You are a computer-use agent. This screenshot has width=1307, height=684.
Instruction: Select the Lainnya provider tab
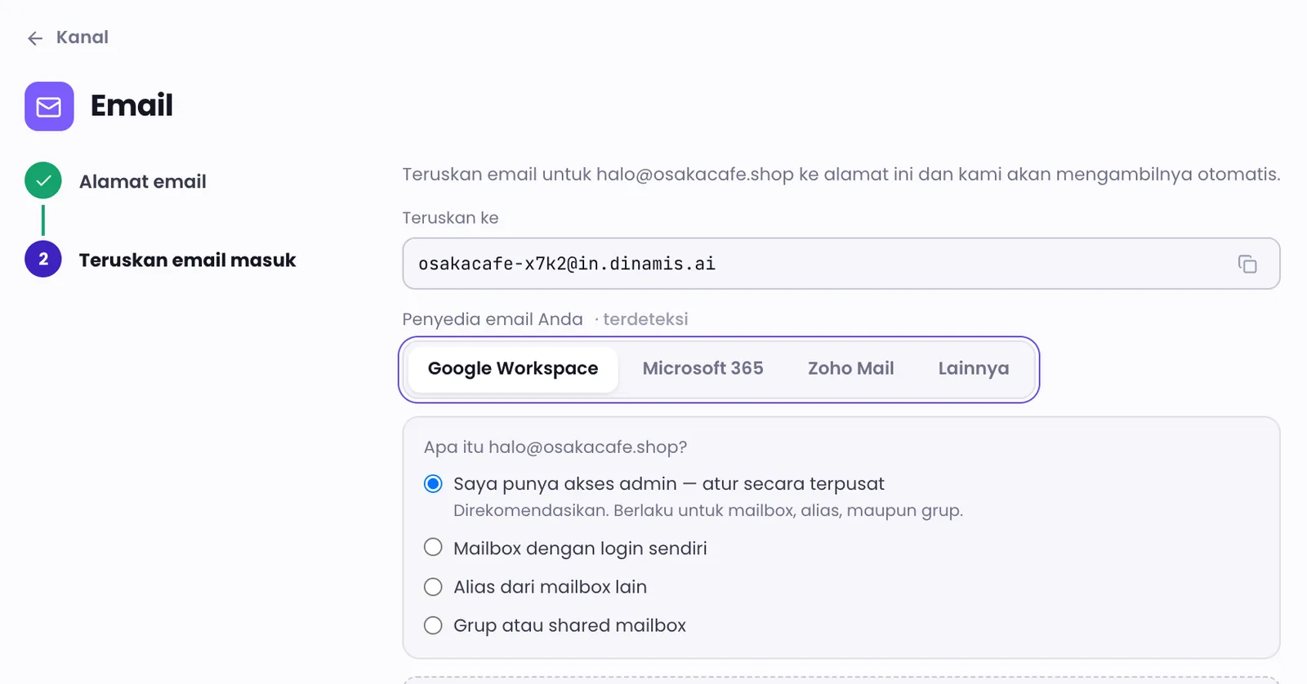(x=973, y=369)
